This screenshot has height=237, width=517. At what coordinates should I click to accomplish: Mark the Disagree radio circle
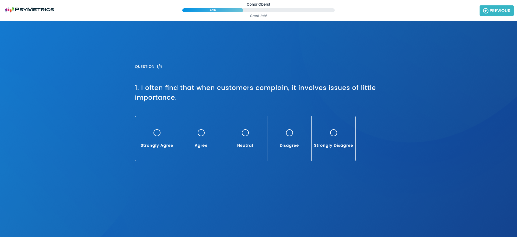coord(289,133)
